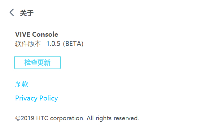Click the word rights in the copyright notice
The height and width of the screenshot is (135, 223).
pos(103,118)
